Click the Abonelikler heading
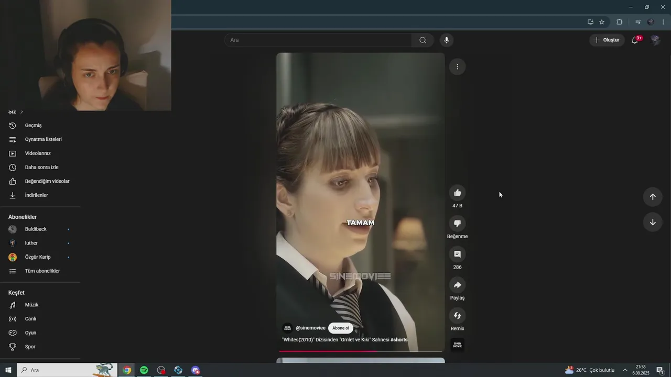 23,217
